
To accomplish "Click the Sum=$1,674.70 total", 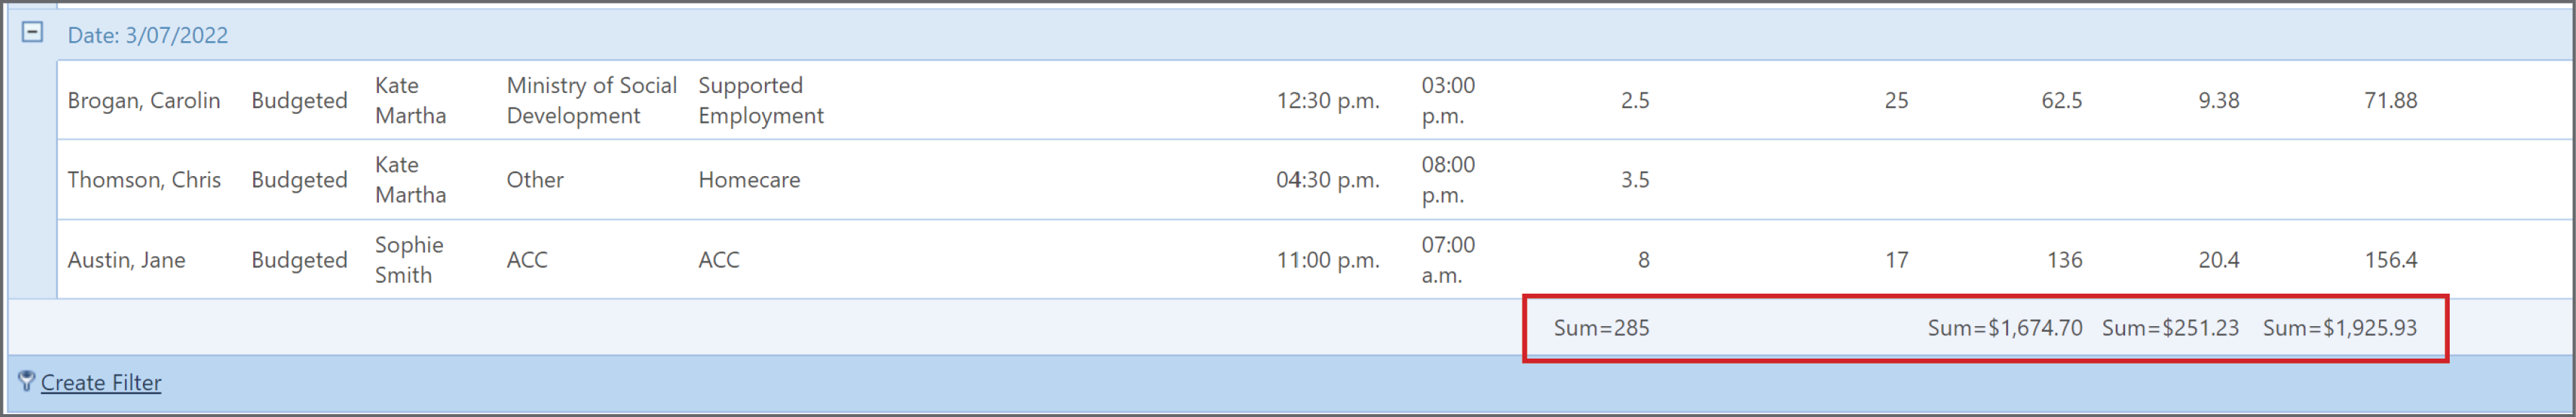I will click(2004, 328).
